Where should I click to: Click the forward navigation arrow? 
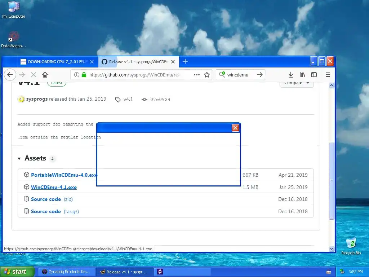(22, 75)
